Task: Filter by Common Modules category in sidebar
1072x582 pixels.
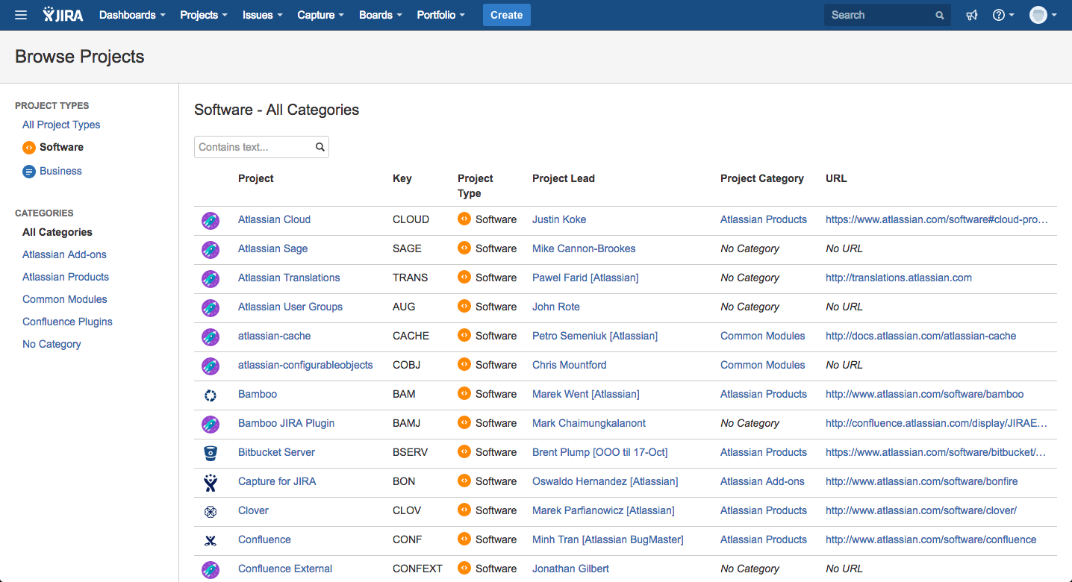Action: click(65, 299)
